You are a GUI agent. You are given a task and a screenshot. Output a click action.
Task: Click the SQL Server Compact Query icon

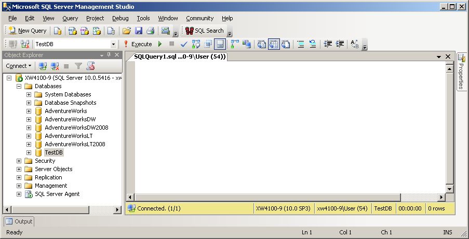point(111,31)
